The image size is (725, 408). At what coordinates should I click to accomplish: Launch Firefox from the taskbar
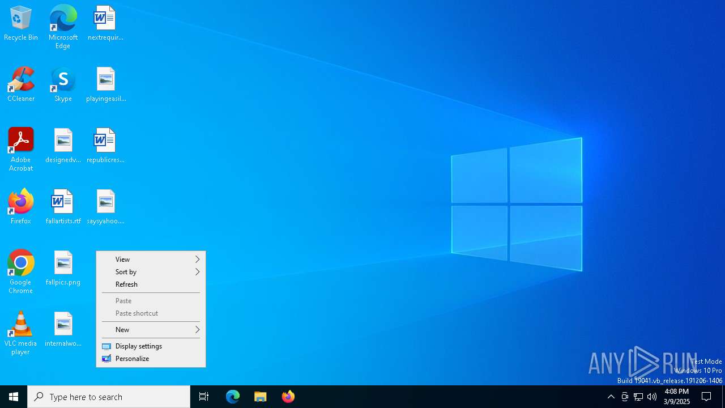(x=288, y=397)
